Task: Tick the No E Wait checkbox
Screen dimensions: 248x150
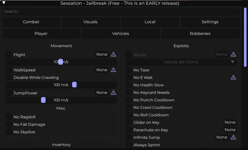Action: 129,77
